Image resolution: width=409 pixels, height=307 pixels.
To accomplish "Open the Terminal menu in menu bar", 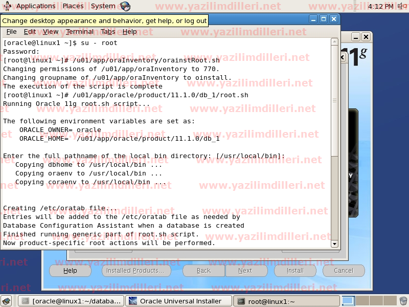I will (x=79, y=32).
